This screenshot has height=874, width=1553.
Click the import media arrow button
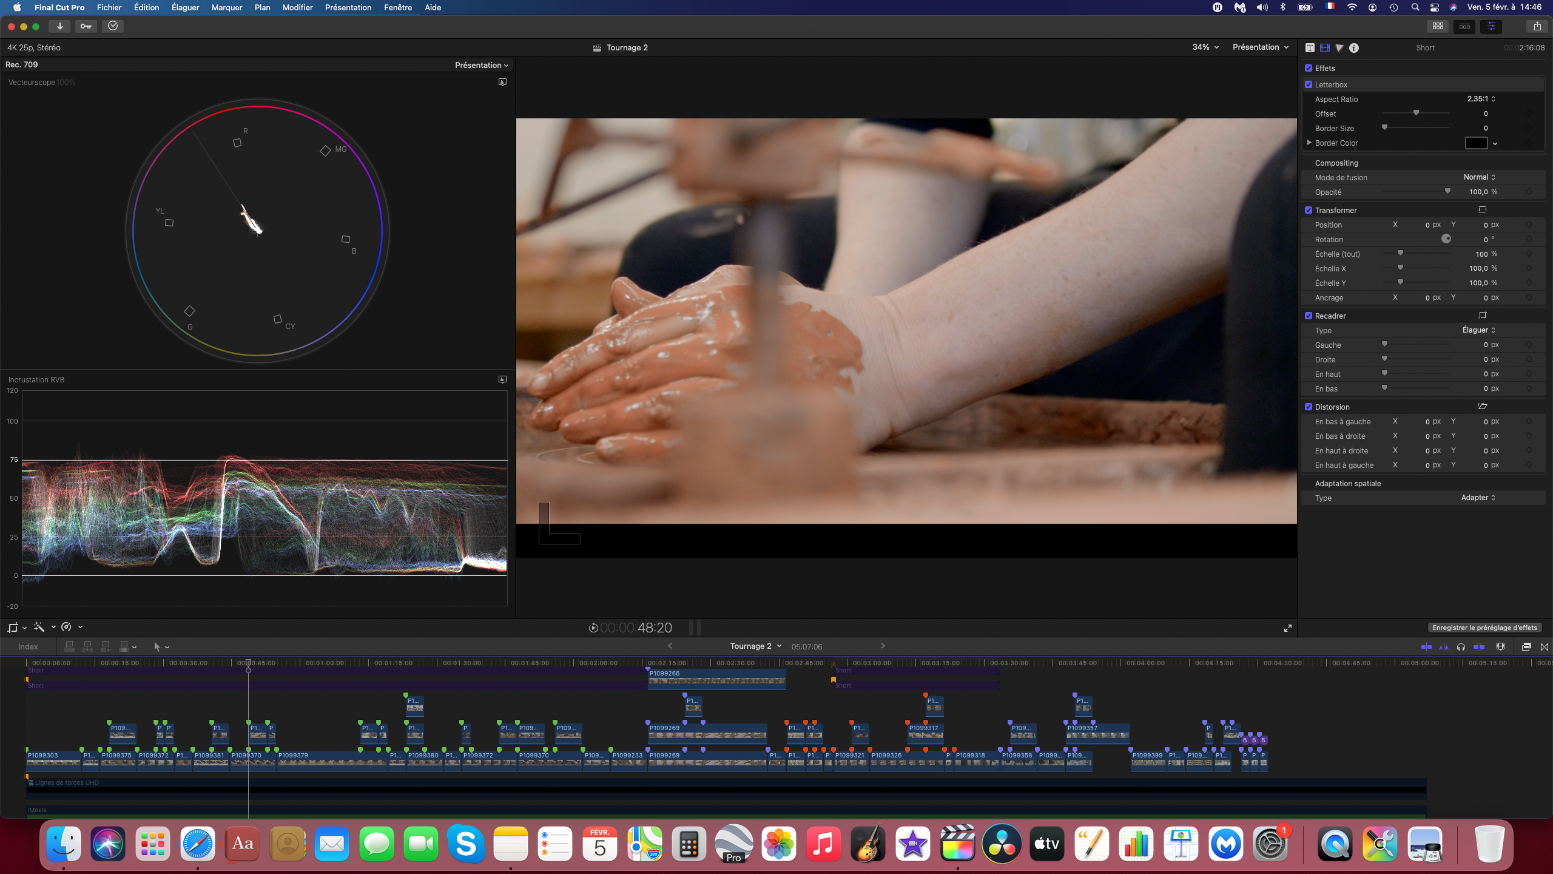59,26
